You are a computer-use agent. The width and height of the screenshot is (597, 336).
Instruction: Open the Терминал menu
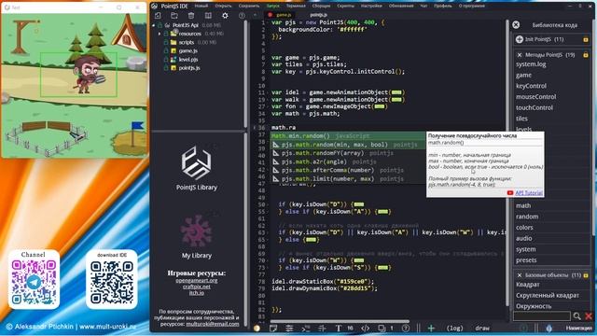pos(296,6)
